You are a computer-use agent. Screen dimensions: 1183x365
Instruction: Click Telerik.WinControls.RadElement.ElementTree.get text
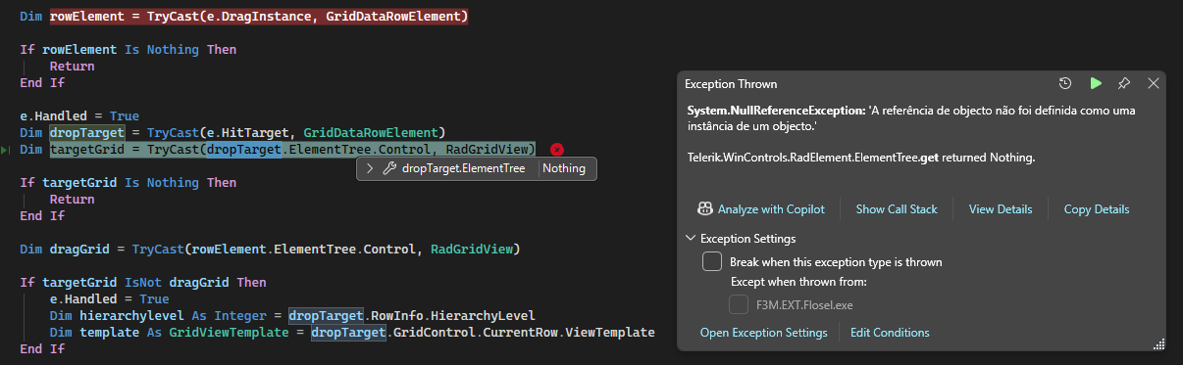(x=813, y=157)
